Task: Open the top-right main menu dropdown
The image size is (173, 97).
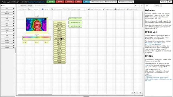Action: (x=170, y=2)
